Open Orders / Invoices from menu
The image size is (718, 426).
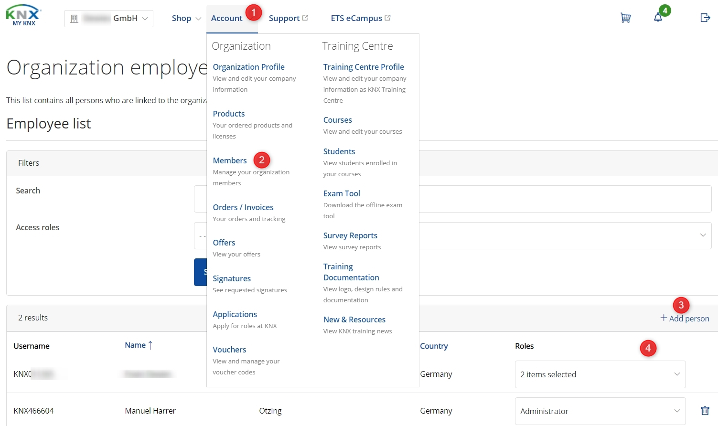(243, 207)
